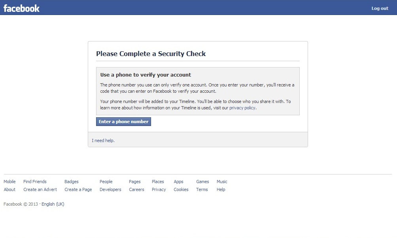Open the Mobile footer link
This screenshot has width=397, height=238.
[x=9, y=182]
